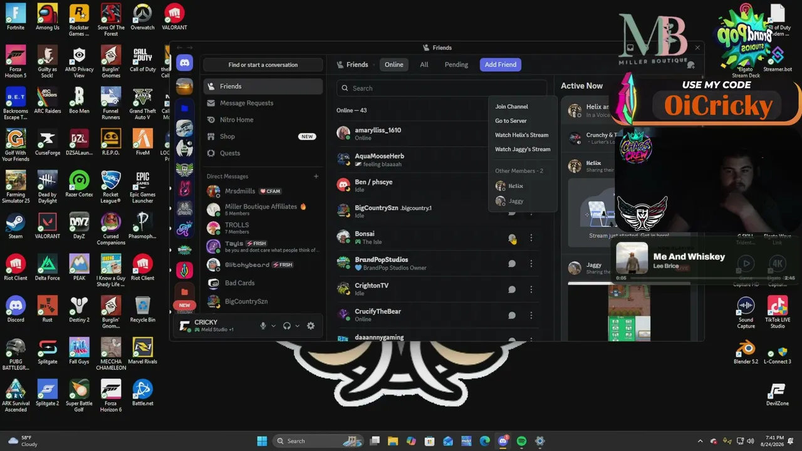
Task: Open the Fortnite desktop shortcut
Action: point(16,18)
